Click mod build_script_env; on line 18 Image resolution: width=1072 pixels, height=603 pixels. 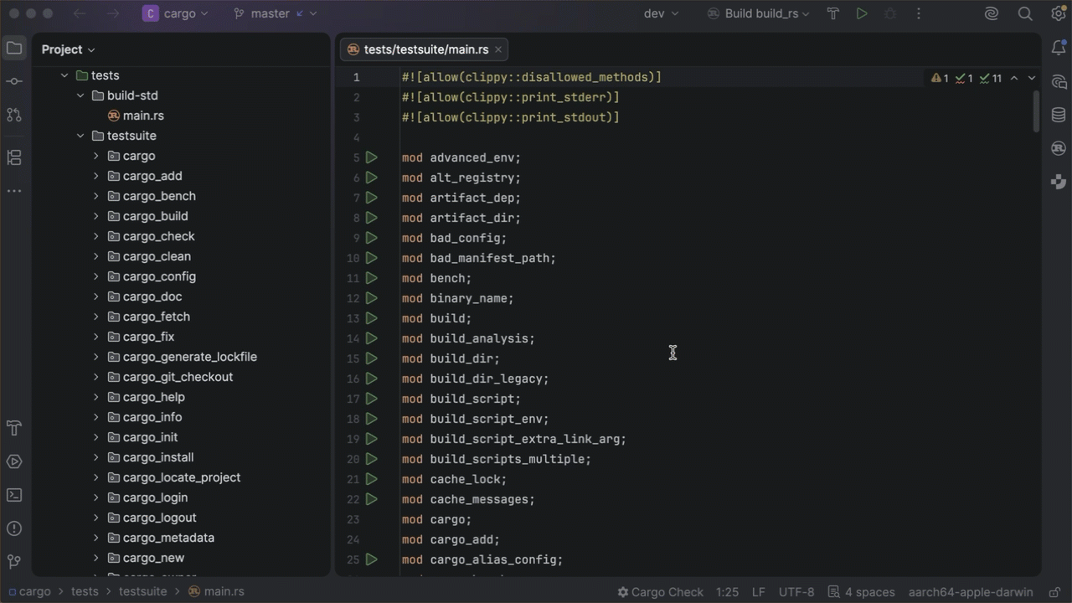(x=475, y=419)
